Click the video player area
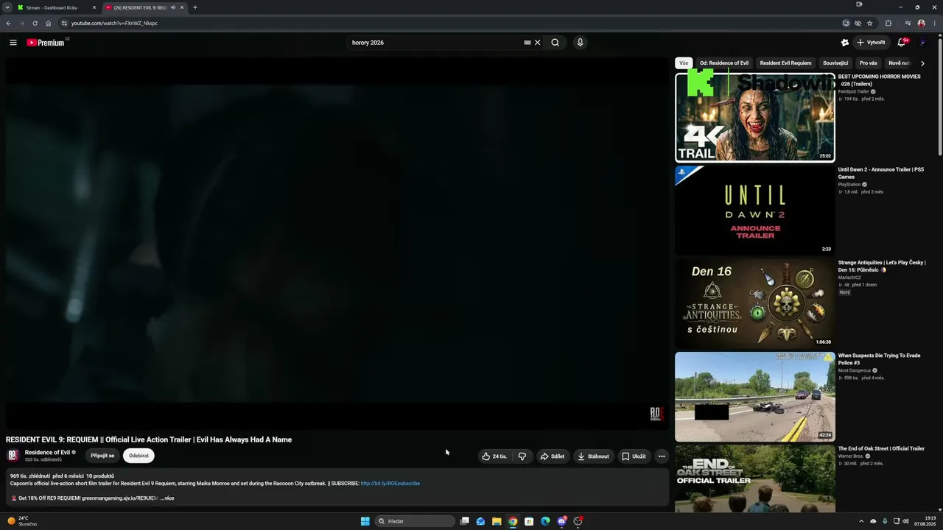943x530 pixels. [337, 244]
